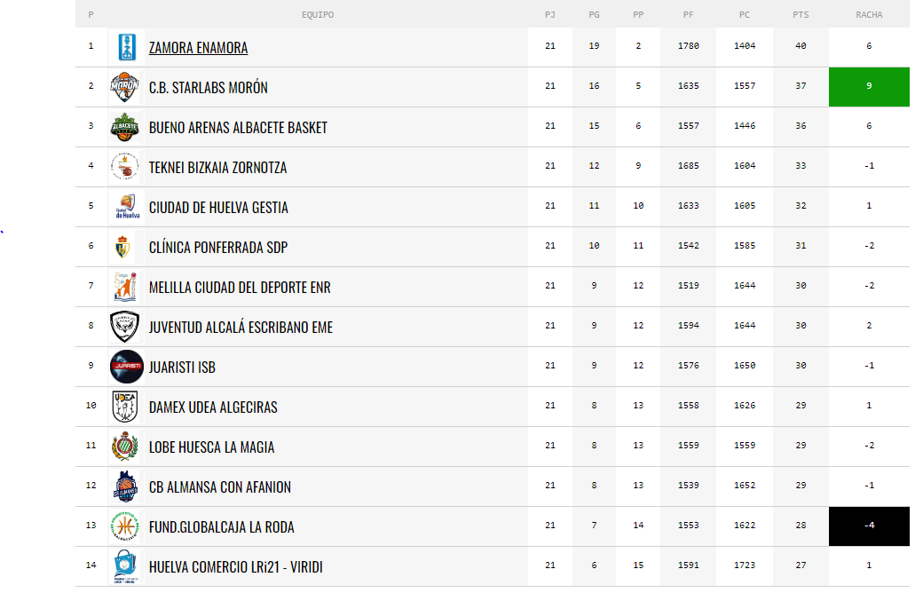Click the Huelva Comercio LRi21 Viridi logo
Screen dimensions: 923x593
(x=125, y=566)
